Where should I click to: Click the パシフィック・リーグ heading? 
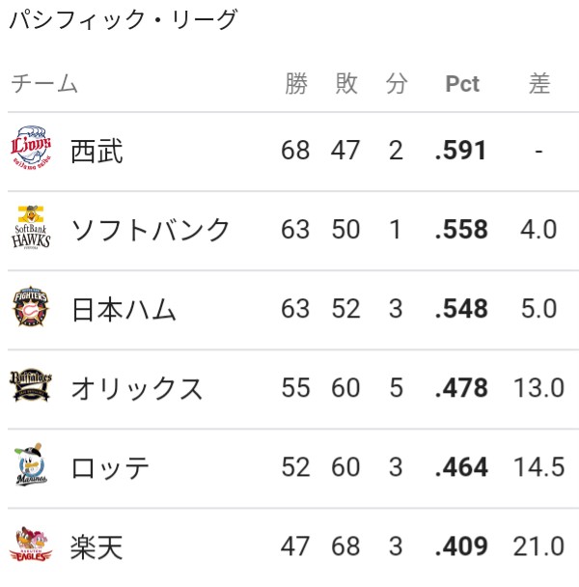pyautogui.click(x=124, y=19)
